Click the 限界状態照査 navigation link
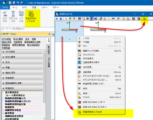The width and height of the screenshot is (153, 120). coord(19,45)
